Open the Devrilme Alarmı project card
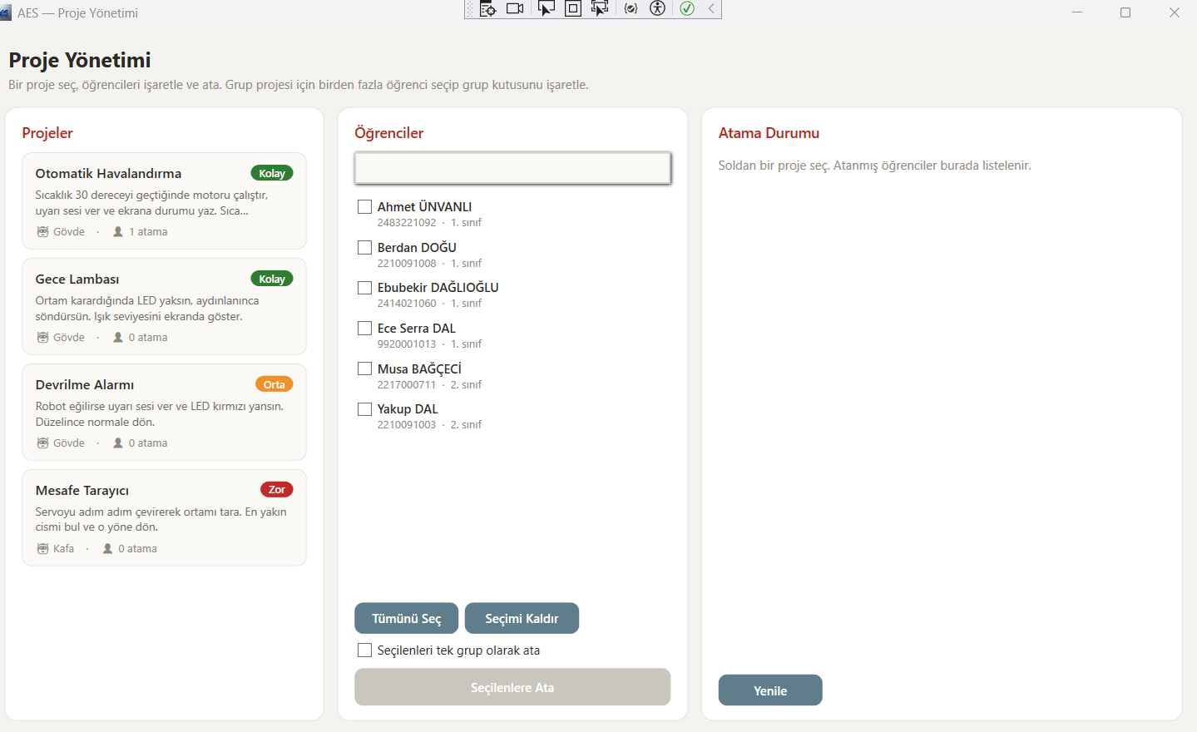Viewport: 1197px width, 732px height. point(164,412)
